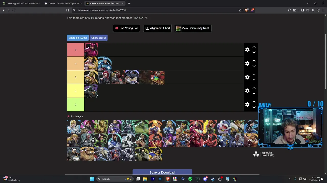Open settings gear for A tier row

[x=247, y=64]
